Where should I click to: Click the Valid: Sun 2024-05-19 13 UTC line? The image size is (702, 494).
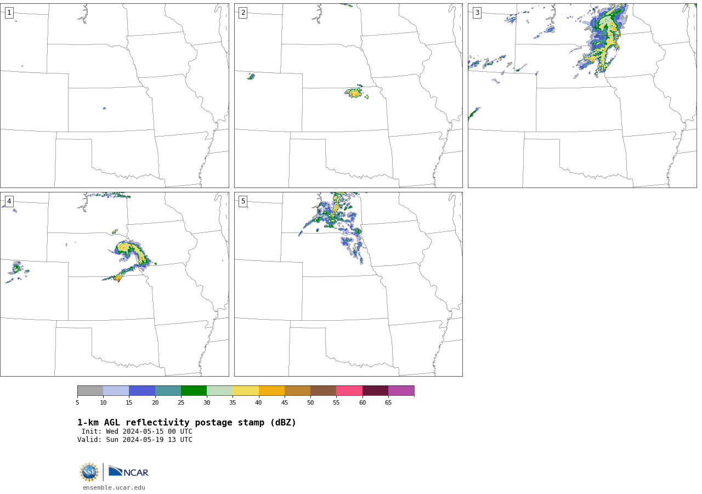[135, 440]
